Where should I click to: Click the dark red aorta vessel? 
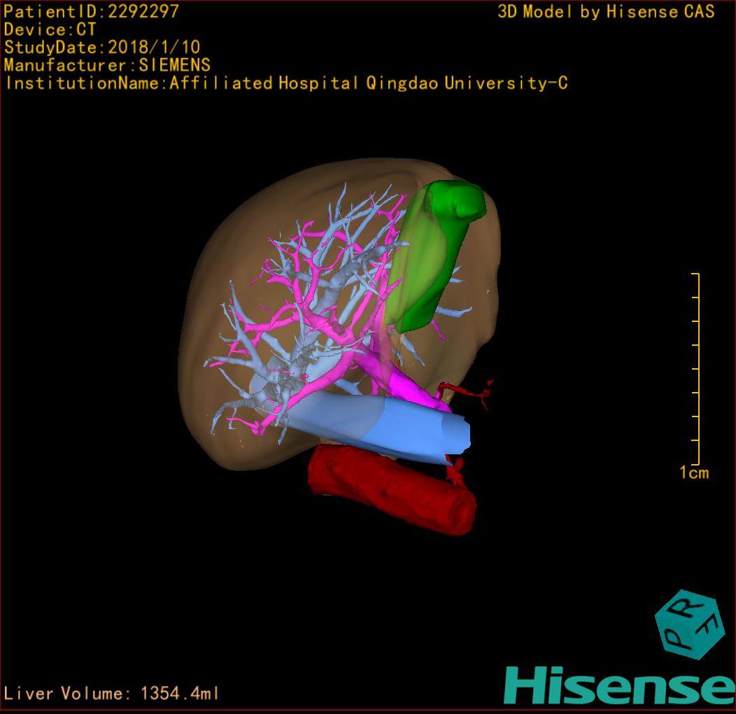[x=392, y=489]
